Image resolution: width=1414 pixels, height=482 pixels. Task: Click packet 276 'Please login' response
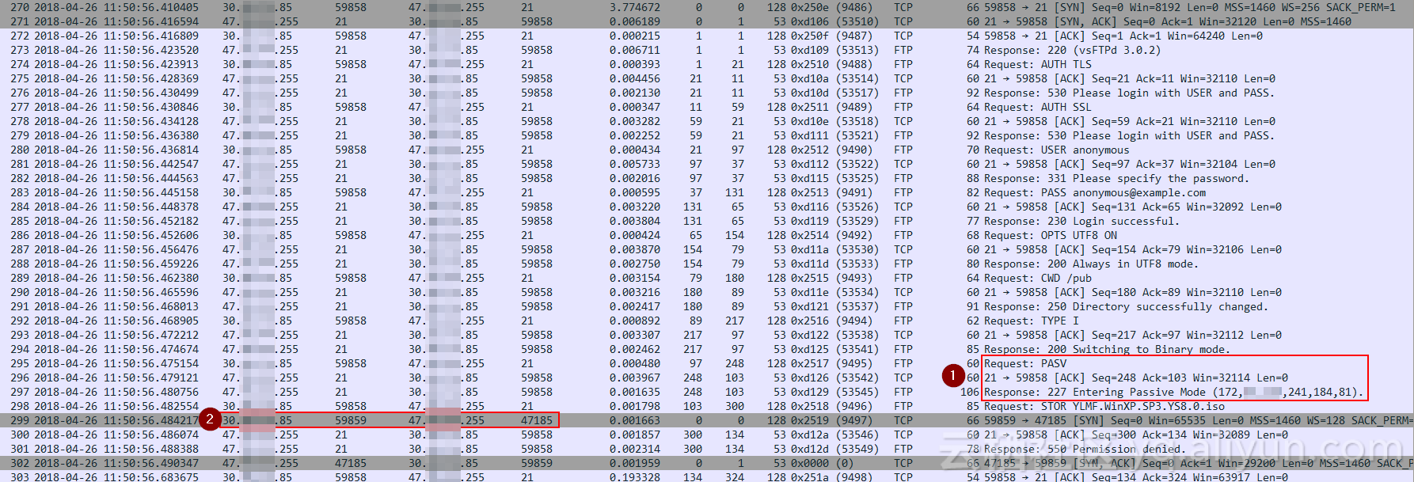click(707, 93)
